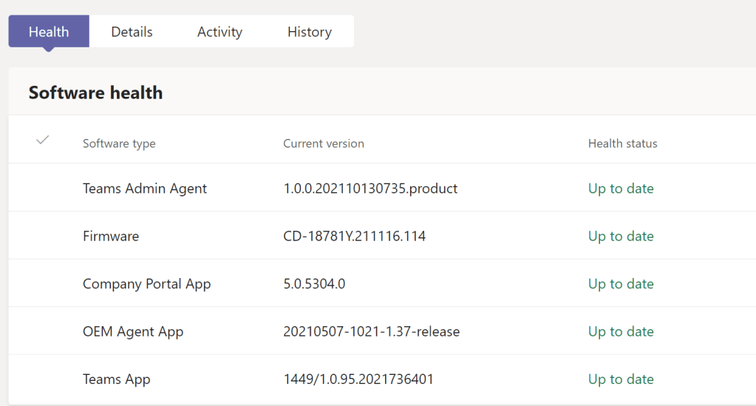Click the Health status column header

pos(622,143)
